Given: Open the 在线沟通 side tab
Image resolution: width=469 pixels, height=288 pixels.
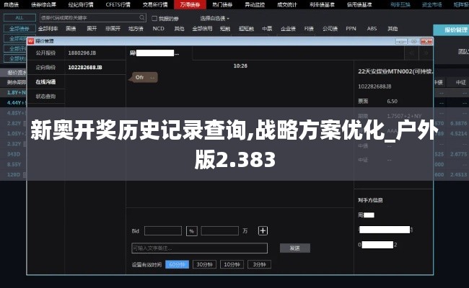Looking at the screenshot, I should [x=45, y=81].
